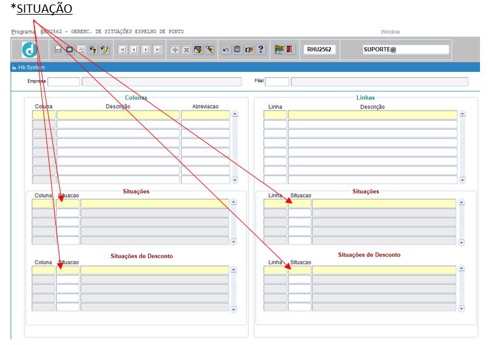Click down arrow of Linhas Situações list
This screenshot has width=494, height=345.
point(462,243)
